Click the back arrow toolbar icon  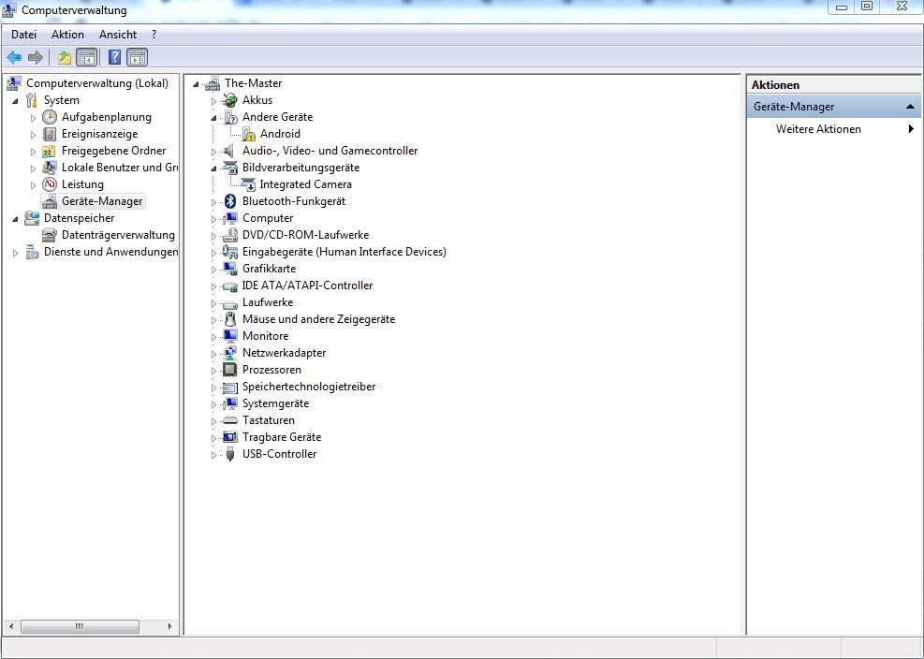point(14,58)
